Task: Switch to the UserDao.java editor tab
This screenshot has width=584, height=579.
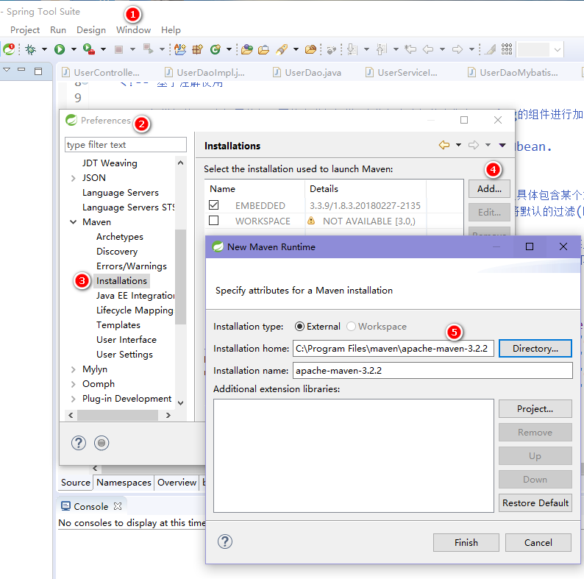Action: (307, 72)
